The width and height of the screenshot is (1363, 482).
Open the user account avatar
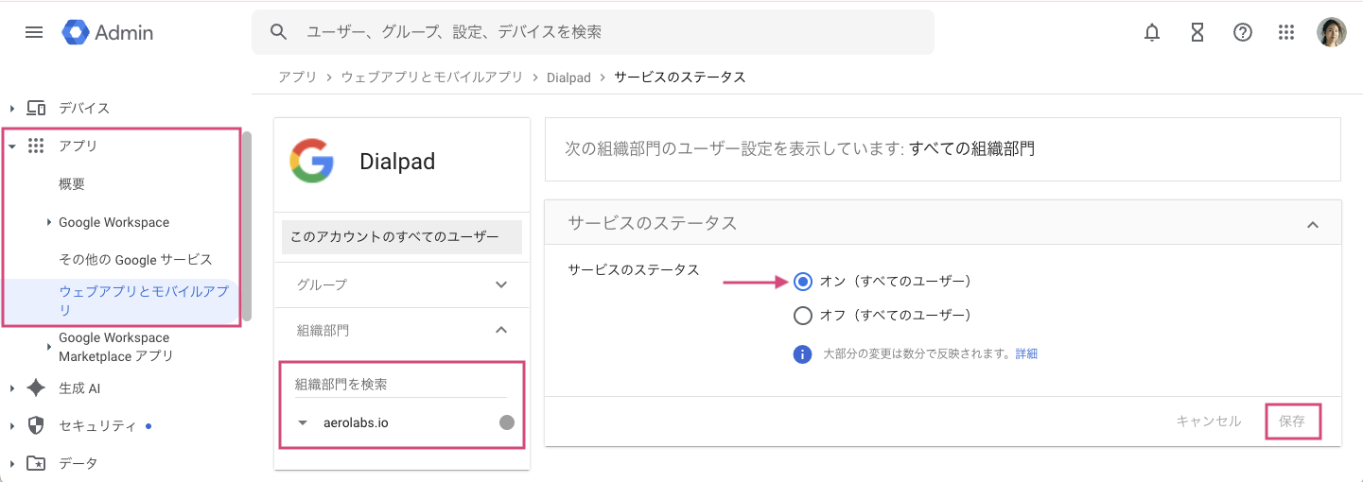[1331, 32]
